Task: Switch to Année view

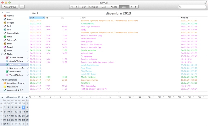Action: (114, 7)
